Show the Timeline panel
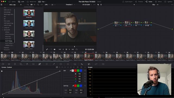The height and width of the screenshot is (98, 174). click(x=139, y=2)
